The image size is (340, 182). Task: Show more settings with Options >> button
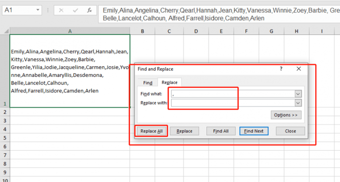pyautogui.click(x=286, y=115)
